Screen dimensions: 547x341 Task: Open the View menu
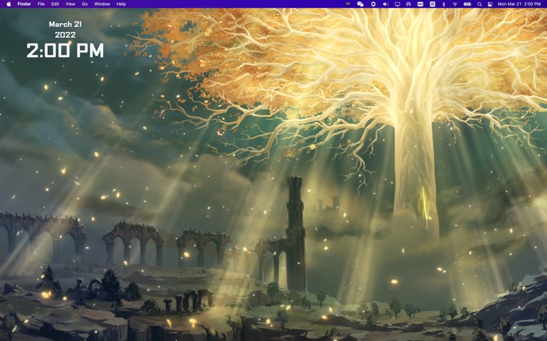click(x=70, y=4)
